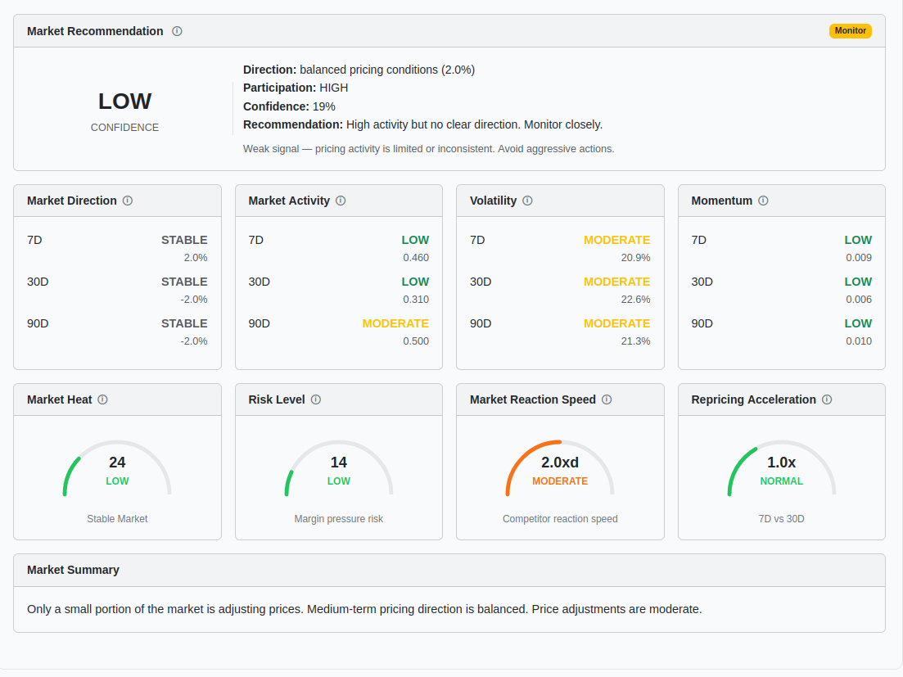Click the Weak signal note text
The height and width of the screenshot is (677, 903).
coord(428,149)
